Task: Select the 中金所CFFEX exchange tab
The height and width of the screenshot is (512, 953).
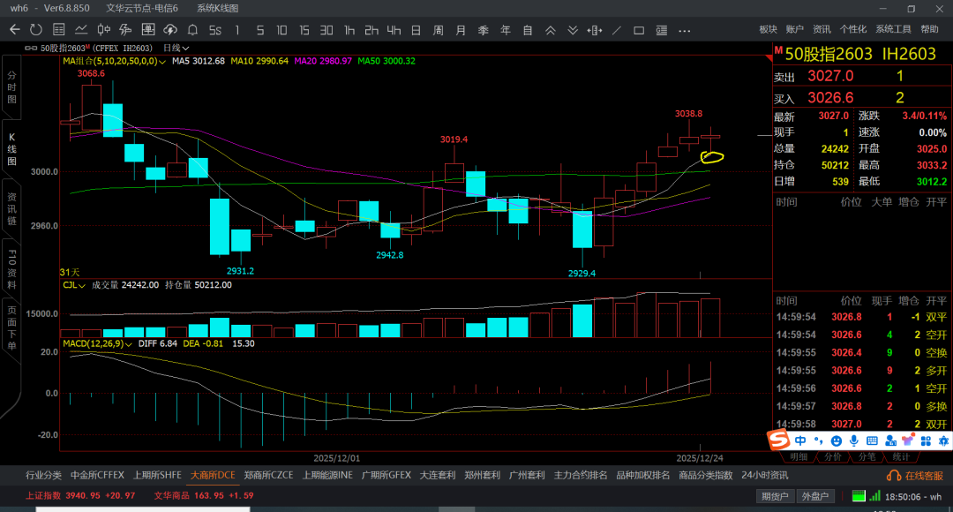Action: point(97,476)
